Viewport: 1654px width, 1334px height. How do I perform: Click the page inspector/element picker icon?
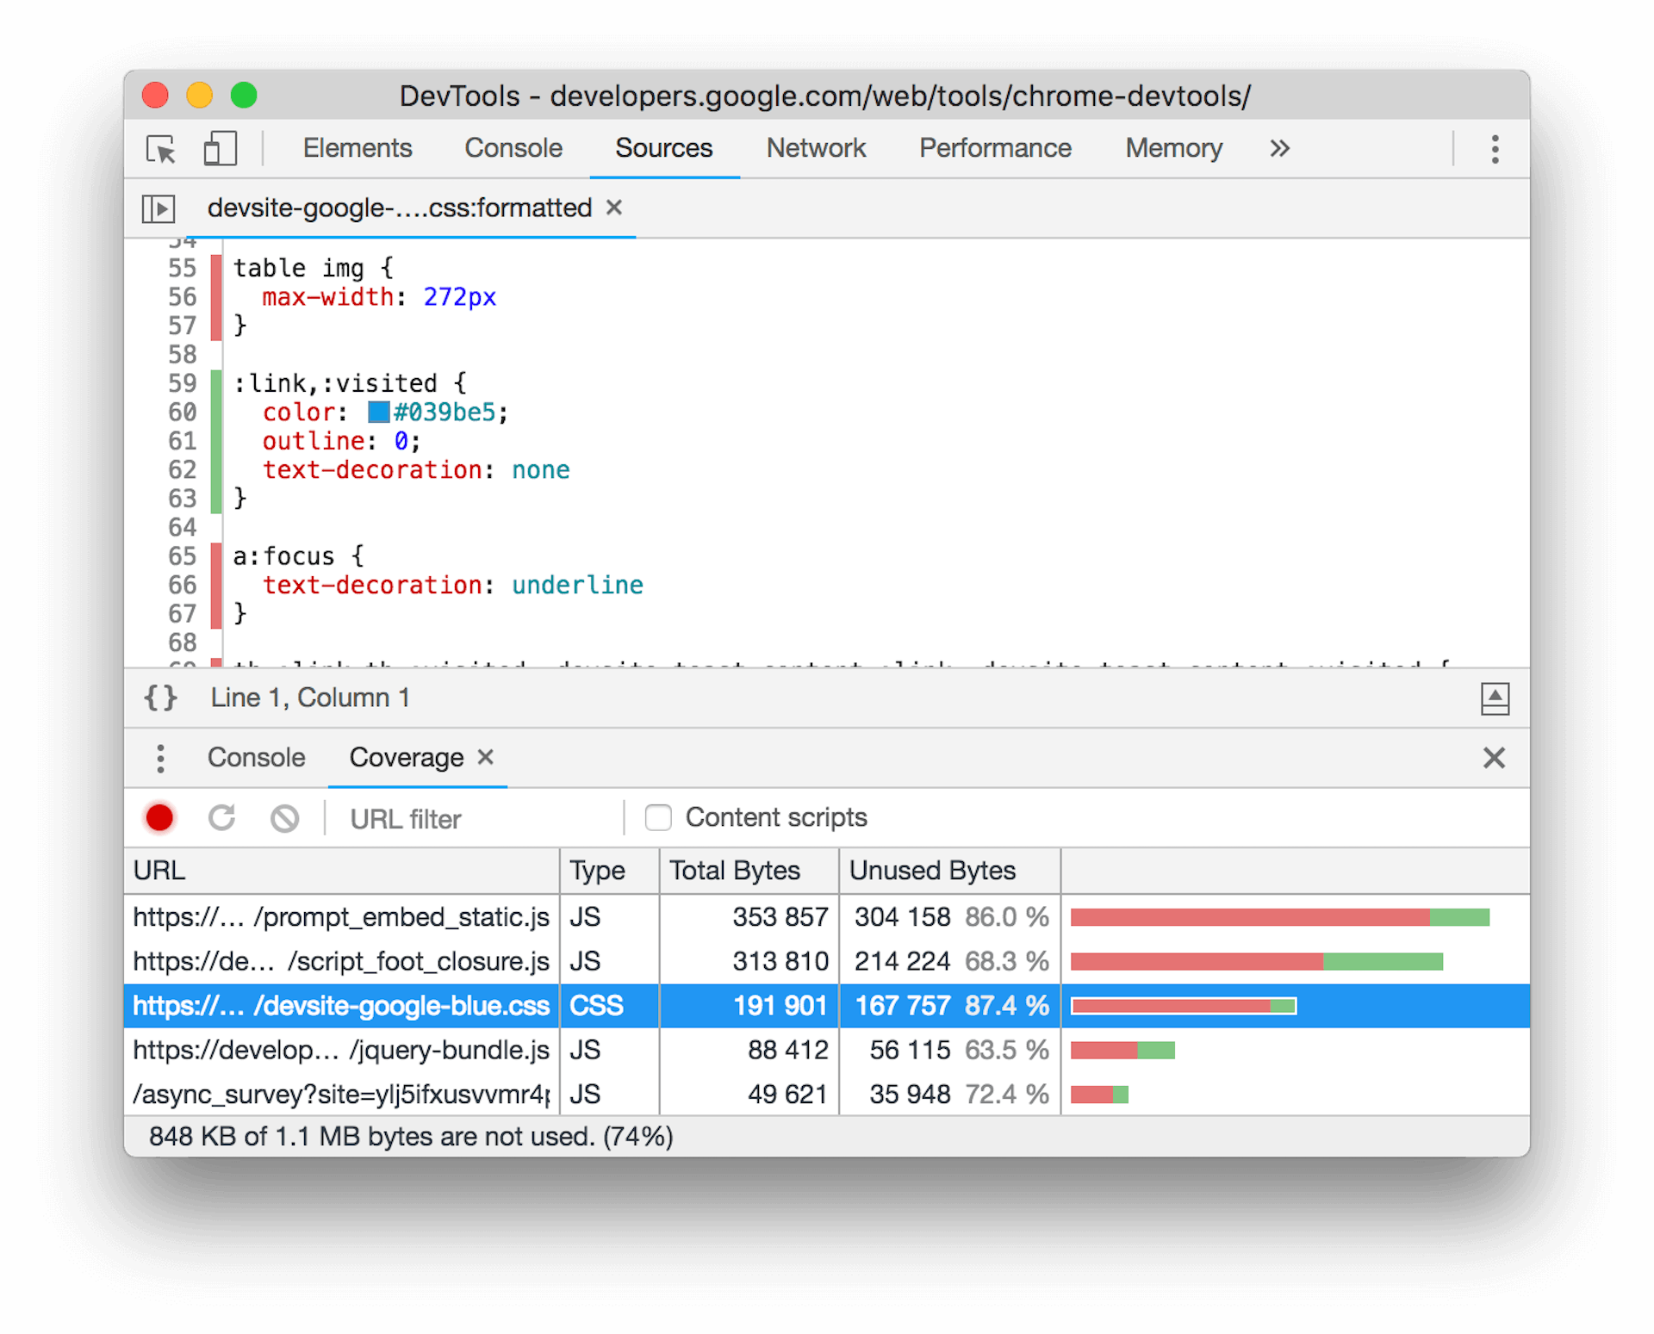point(165,150)
